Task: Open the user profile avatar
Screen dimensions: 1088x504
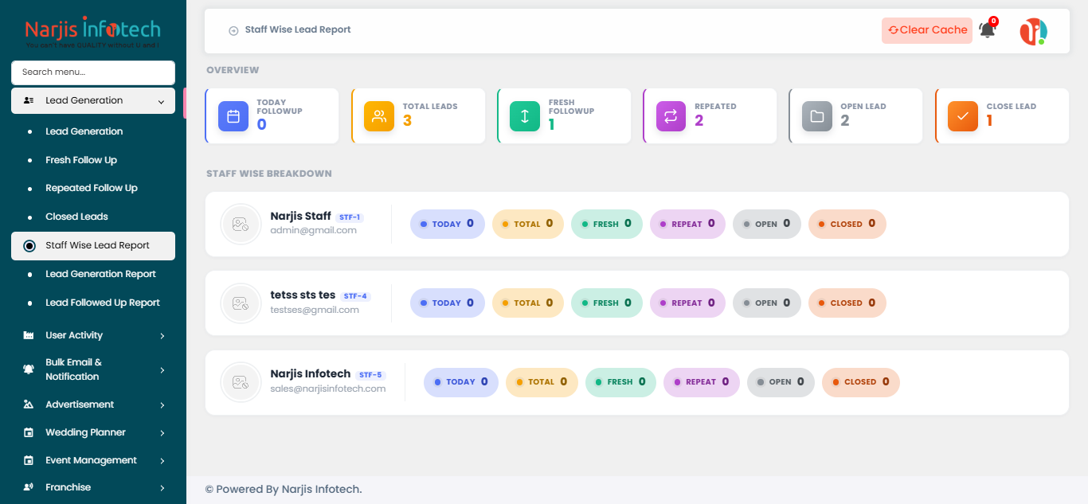Action: coord(1033,31)
